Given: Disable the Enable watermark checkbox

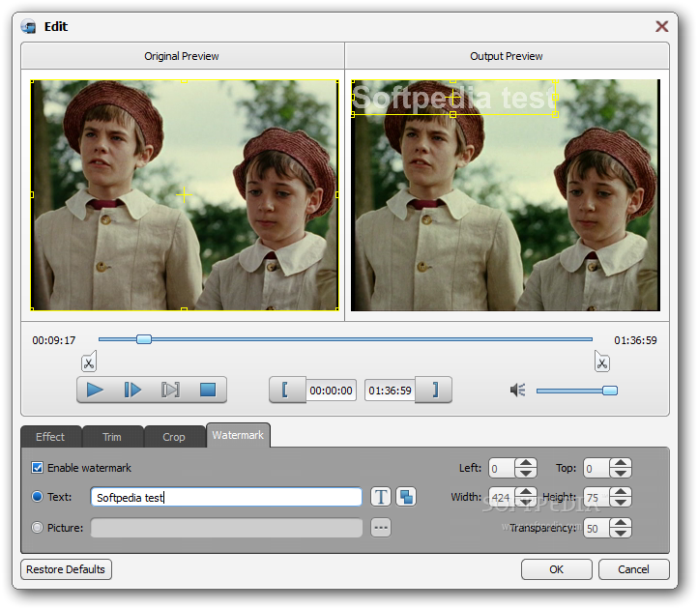Looking at the screenshot, I should (38, 468).
